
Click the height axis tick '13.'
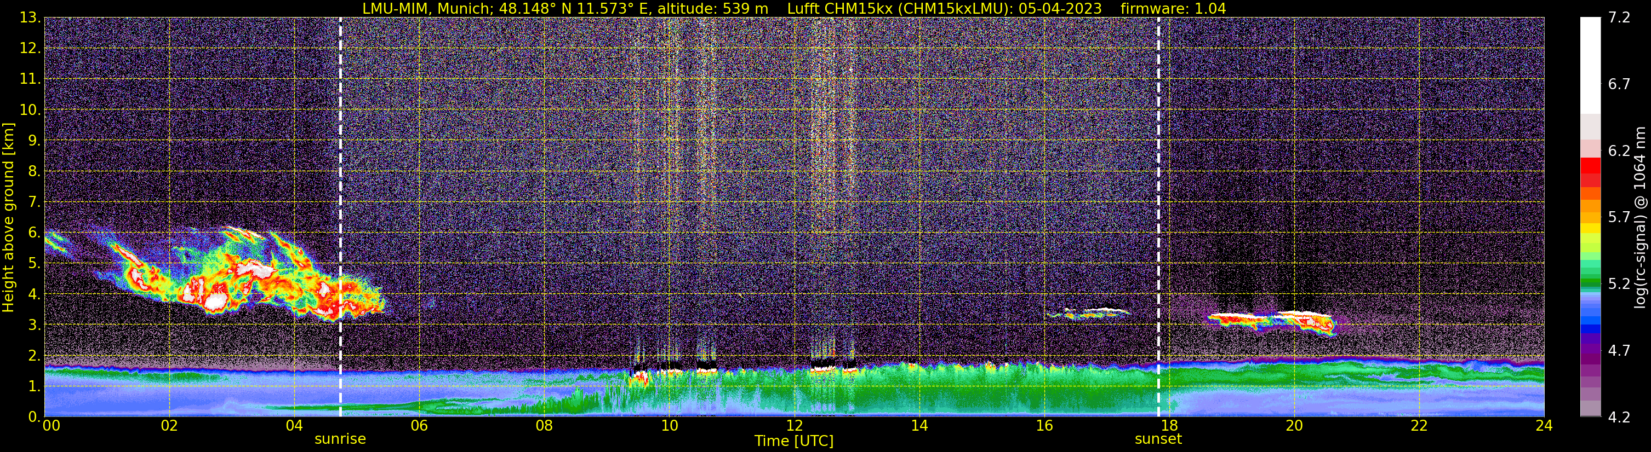coord(30,18)
